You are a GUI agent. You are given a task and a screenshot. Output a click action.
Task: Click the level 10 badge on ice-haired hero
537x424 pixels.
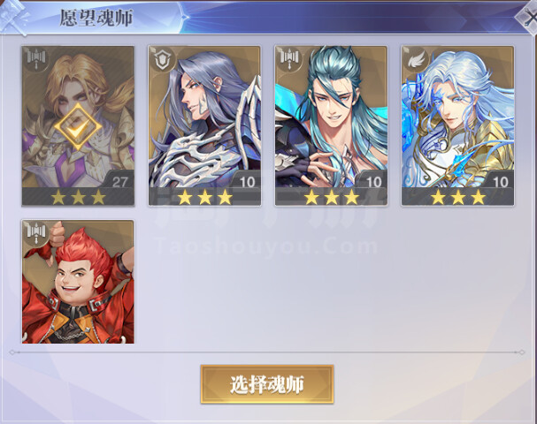tap(501, 182)
